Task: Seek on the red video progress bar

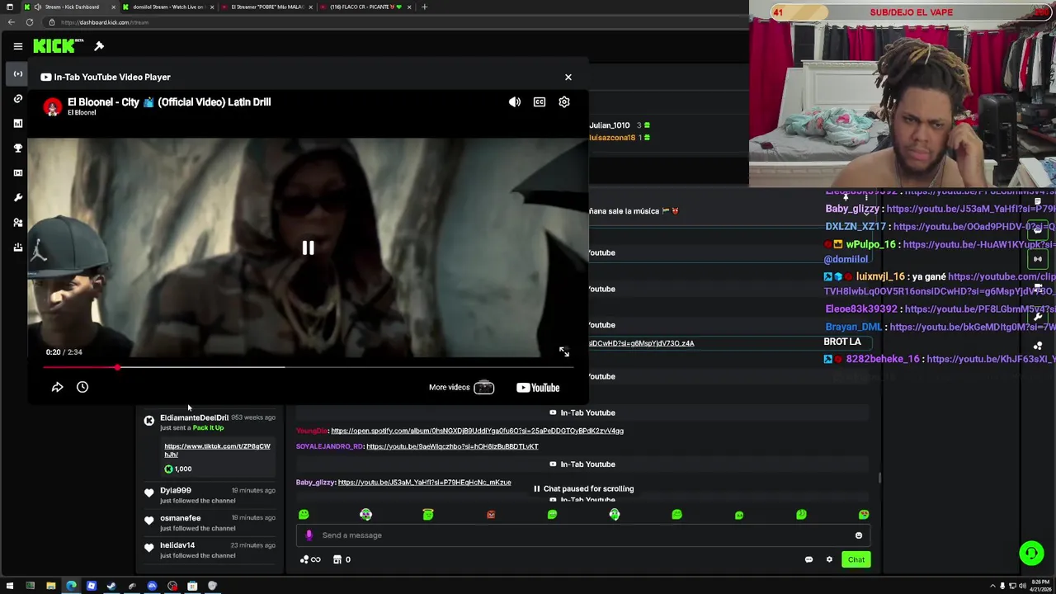Action: pos(307,367)
